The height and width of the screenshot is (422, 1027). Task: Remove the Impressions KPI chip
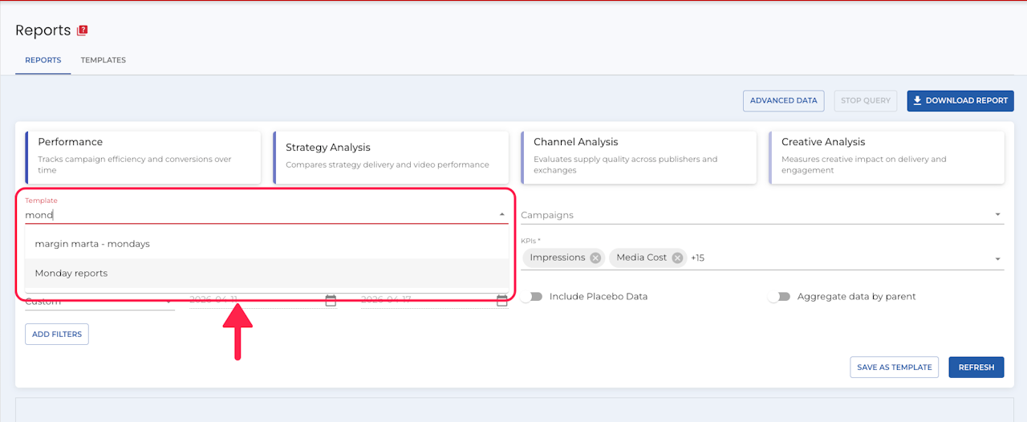(595, 258)
